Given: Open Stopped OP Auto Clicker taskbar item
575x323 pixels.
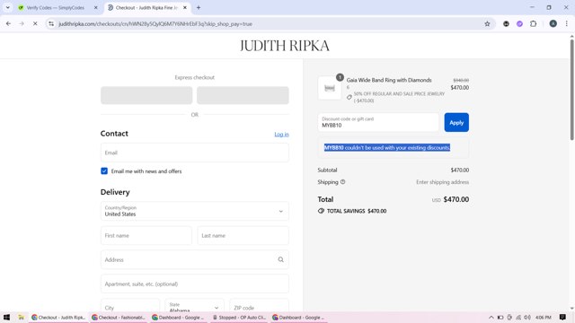Looking at the screenshot, I should (239, 317).
